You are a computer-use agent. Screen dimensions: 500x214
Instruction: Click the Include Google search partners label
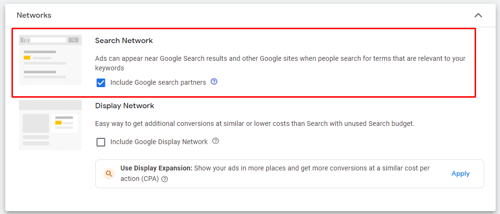click(x=158, y=82)
